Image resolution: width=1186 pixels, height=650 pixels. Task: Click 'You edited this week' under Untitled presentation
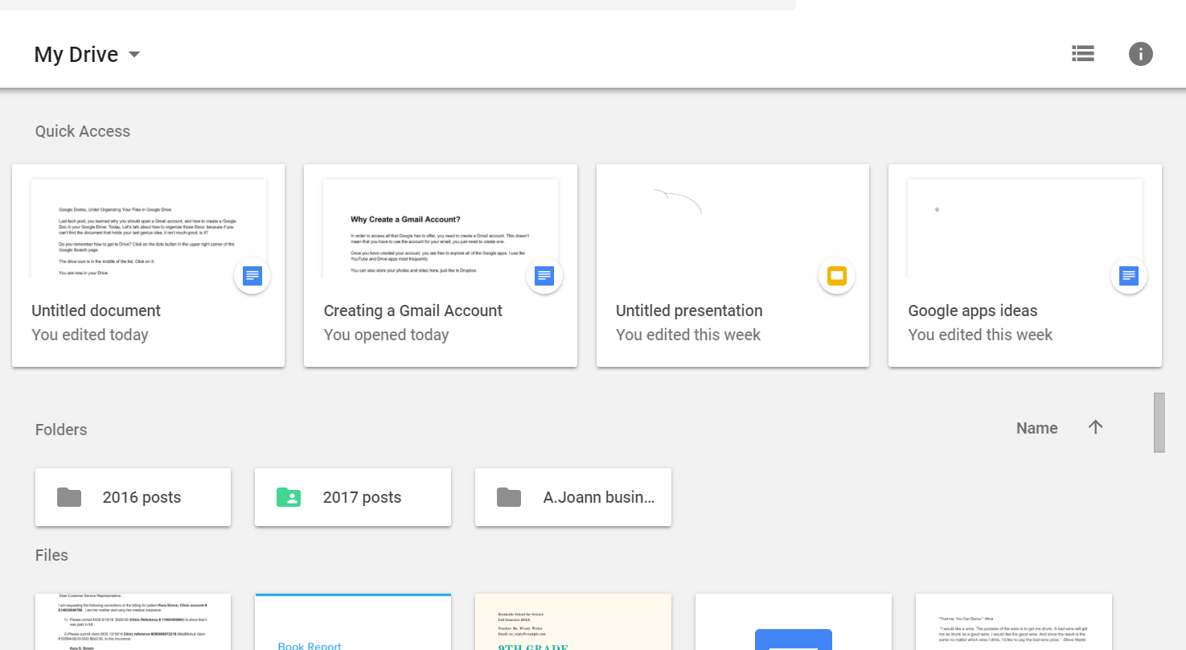point(688,335)
